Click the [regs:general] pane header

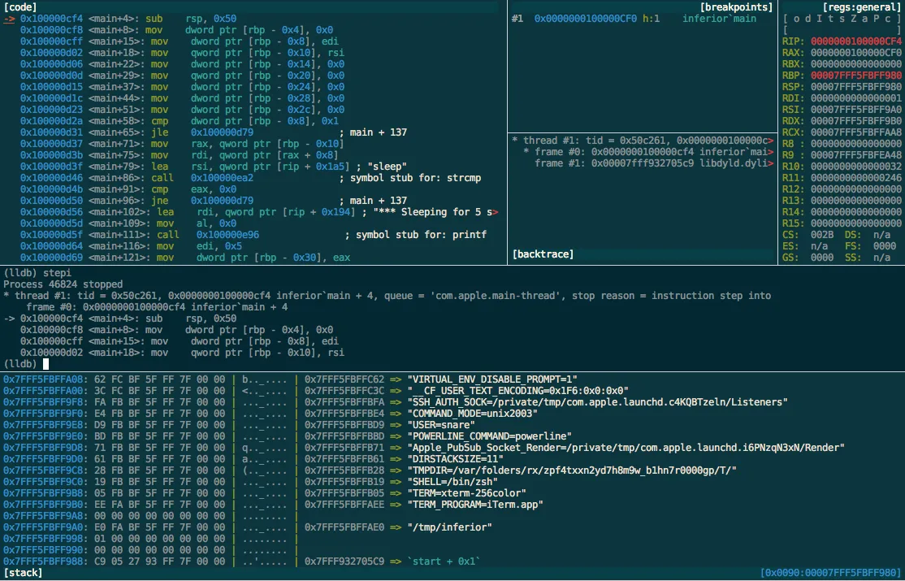(x=862, y=7)
